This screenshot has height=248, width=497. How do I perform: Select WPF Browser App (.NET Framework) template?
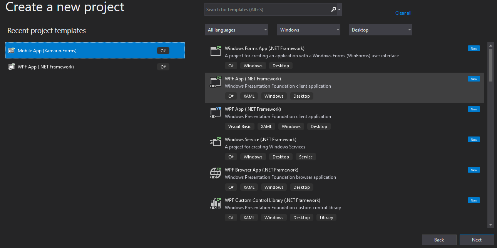[x=345, y=179]
